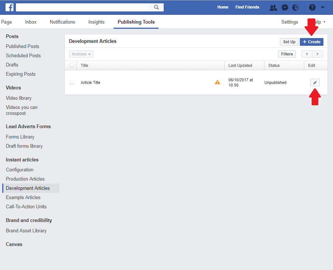Switch to the Insights tab
The height and width of the screenshot is (270, 333).
(96, 22)
